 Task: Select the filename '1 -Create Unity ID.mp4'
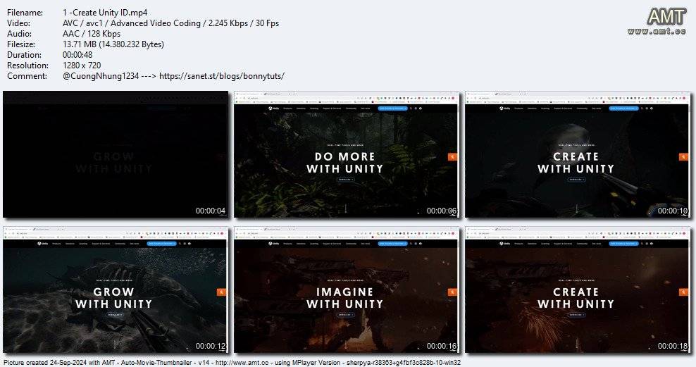point(105,13)
